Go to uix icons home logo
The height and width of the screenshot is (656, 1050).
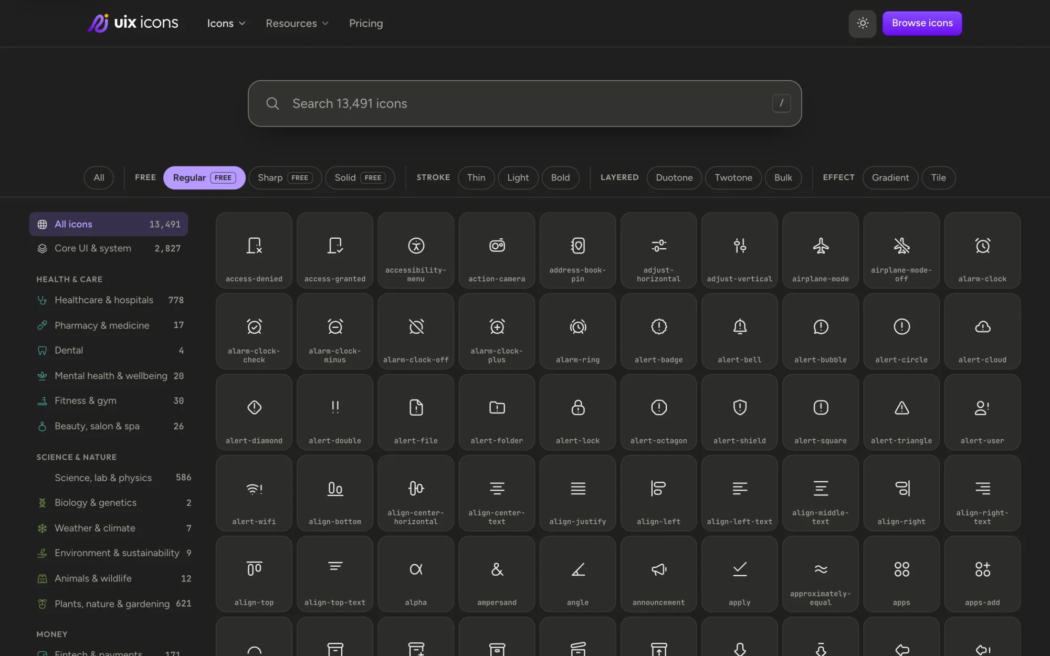coord(133,23)
